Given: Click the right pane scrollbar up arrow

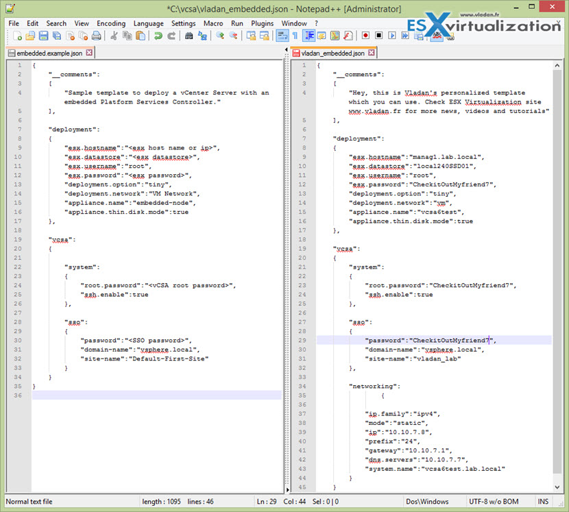Looking at the screenshot, I should 557,65.
